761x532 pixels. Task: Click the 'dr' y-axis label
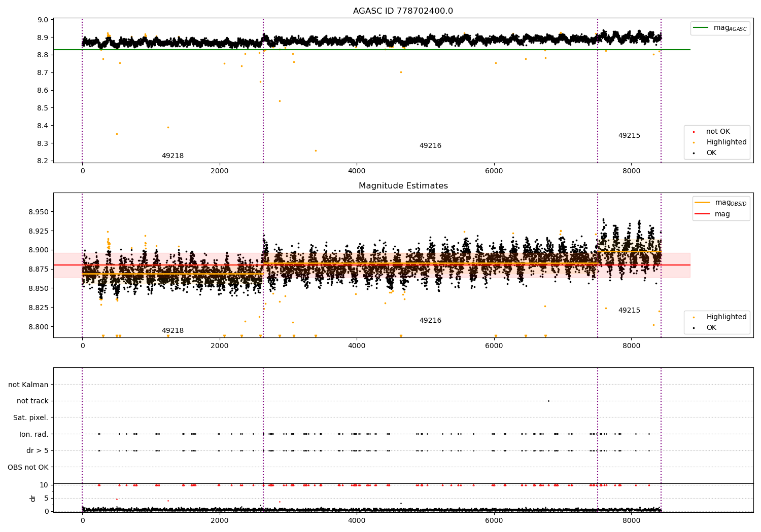[33, 499]
